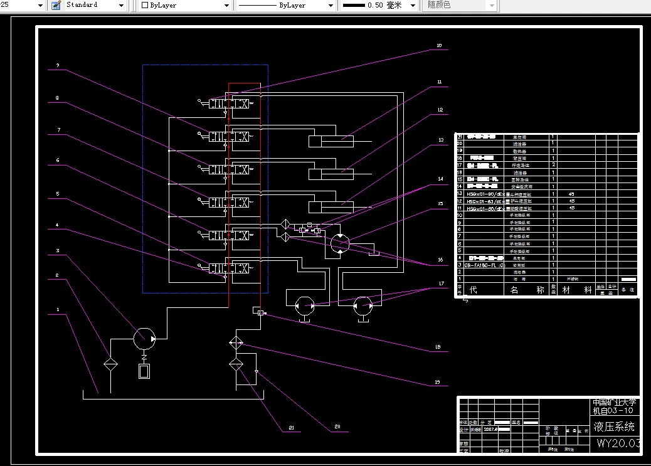Screen dimensions: 651x466
Task: Select callout number 5 label
Action: tap(58, 194)
